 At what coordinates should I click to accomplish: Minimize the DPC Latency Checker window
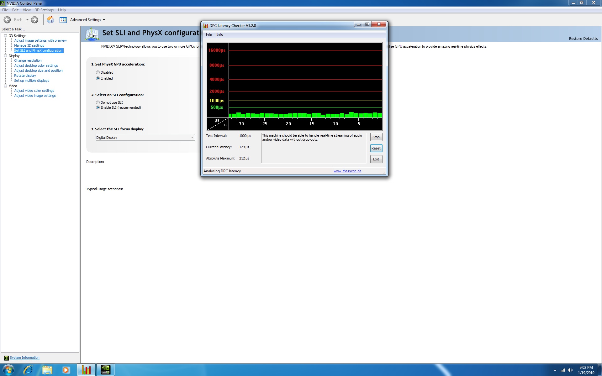point(358,24)
